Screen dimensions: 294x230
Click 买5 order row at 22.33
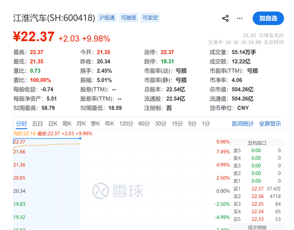tap(257, 219)
